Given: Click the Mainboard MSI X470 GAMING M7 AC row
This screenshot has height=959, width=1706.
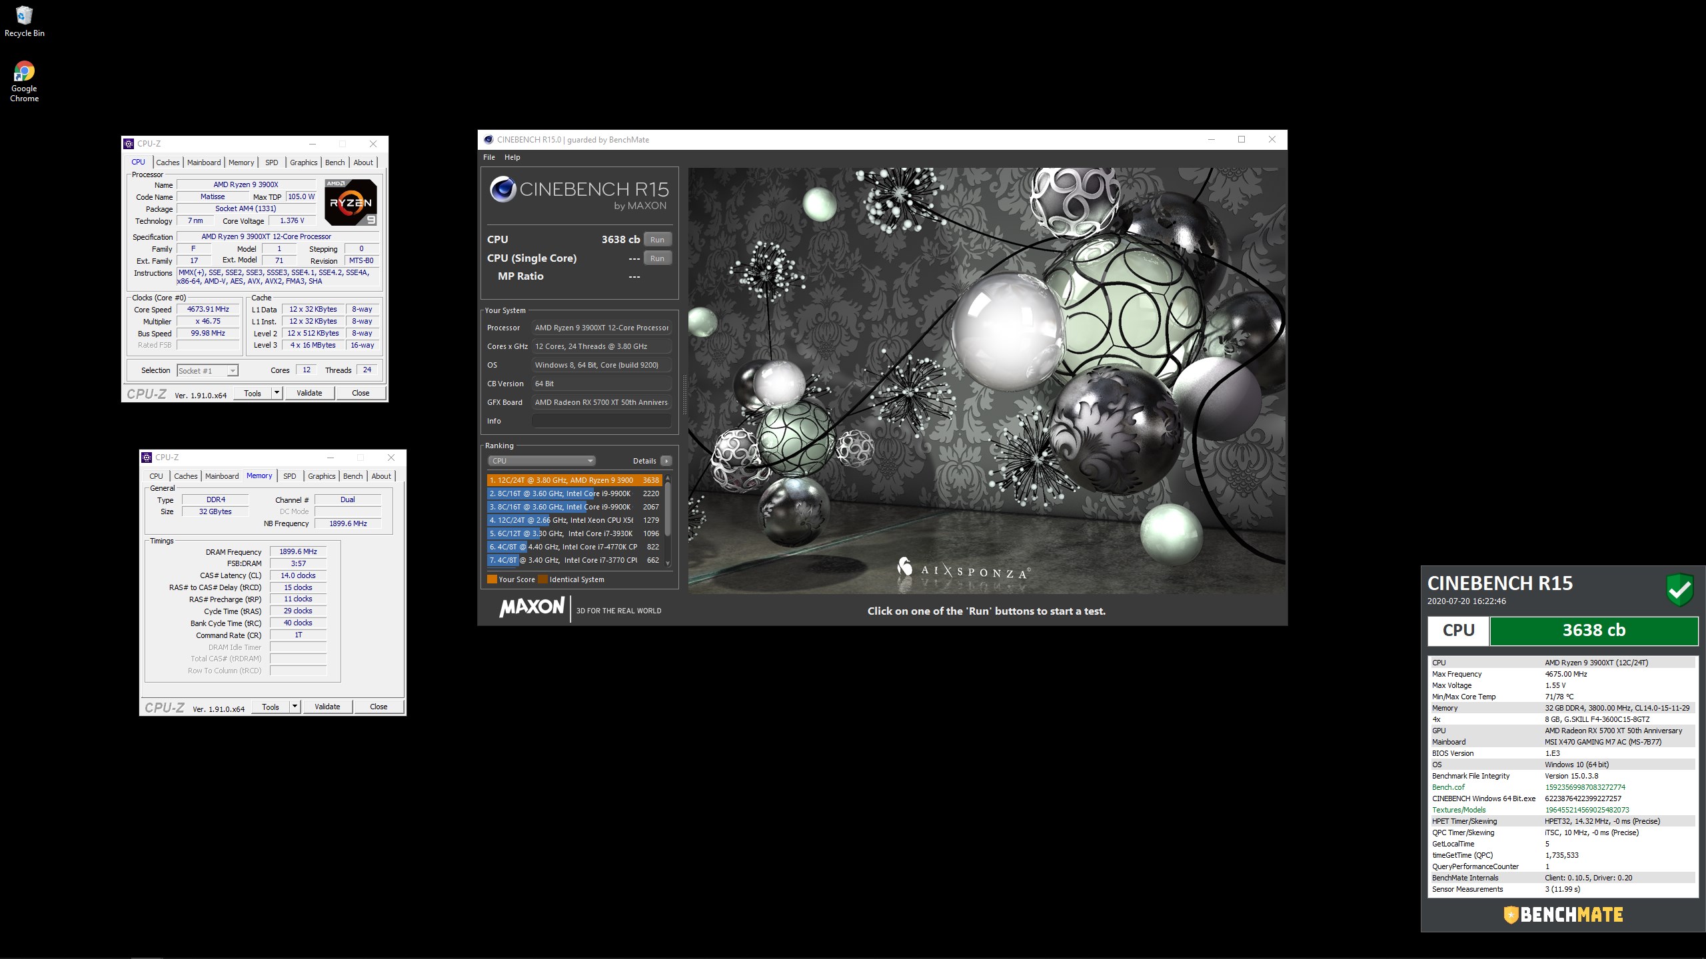Looking at the screenshot, I should pyautogui.click(x=1562, y=742).
